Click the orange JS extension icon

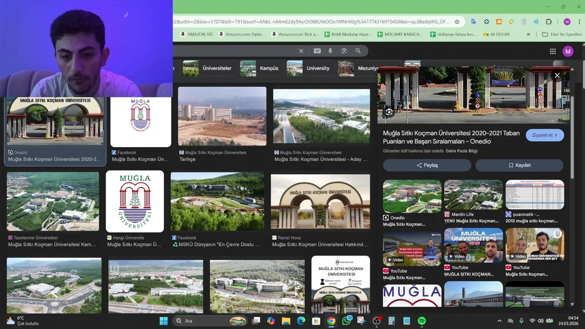point(499,21)
